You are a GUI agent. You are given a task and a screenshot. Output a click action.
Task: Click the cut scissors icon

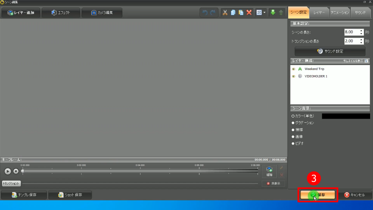click(225, 13)
